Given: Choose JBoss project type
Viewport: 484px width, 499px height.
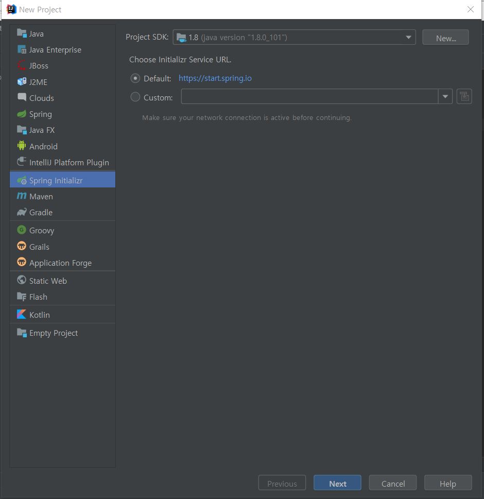Looking at the screenshot, I should 63,65.
